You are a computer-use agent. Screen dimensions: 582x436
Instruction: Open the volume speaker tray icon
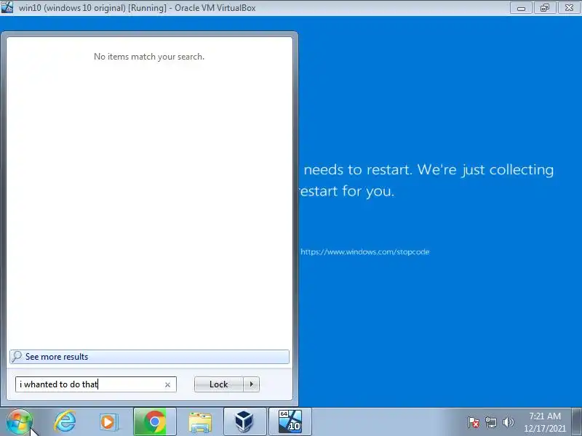pos(508,422)
